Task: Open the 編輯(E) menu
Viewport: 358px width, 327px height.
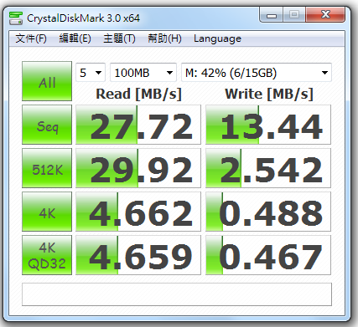Action: tap(75, 38)
